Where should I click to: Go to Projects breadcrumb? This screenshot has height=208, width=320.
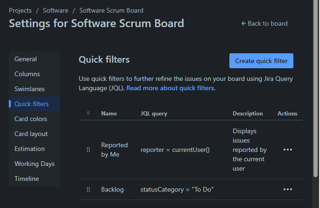coord(20,10)
